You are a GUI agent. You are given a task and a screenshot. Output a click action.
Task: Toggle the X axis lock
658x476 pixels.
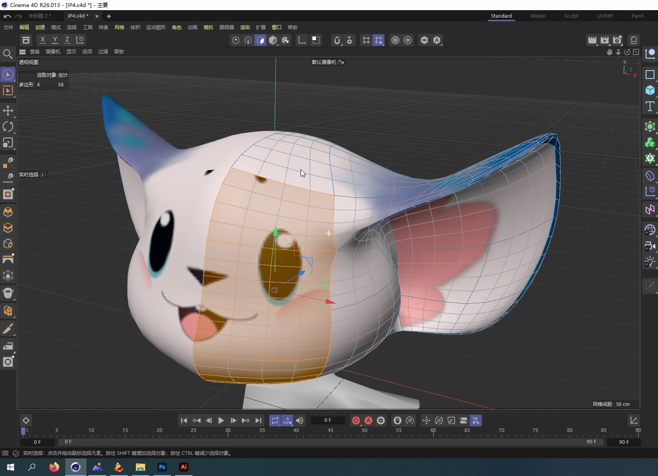point(42,40)
